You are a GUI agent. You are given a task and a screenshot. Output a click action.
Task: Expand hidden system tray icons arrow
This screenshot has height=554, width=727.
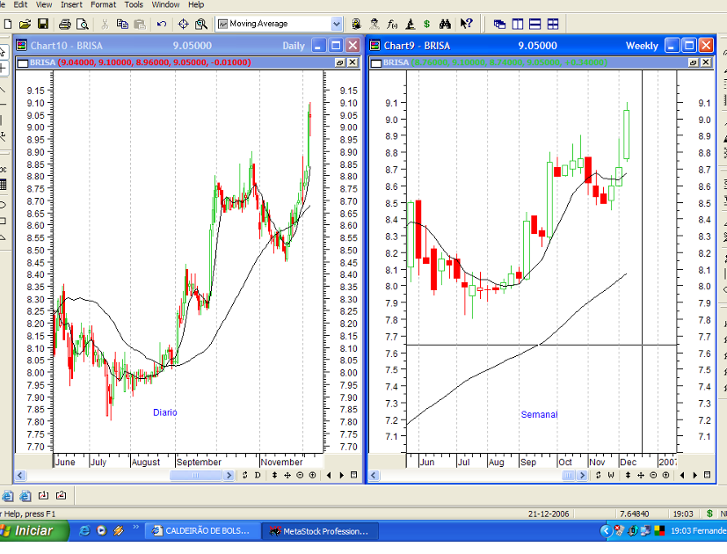tap(605, 531)
